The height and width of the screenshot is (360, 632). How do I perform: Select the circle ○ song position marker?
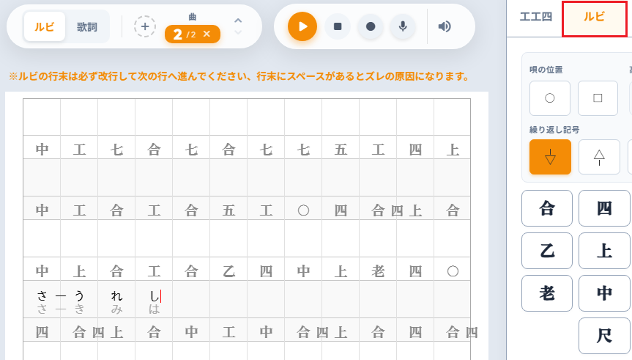[x=550, y=98]
